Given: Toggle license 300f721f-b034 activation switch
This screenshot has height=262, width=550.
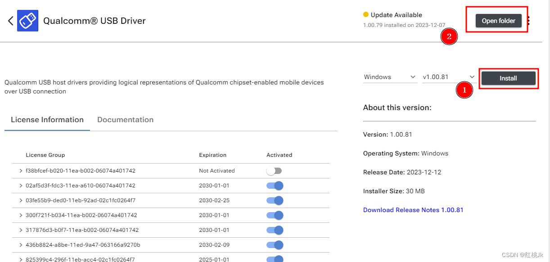Looking at the screenshot, I should click(275, 215).
